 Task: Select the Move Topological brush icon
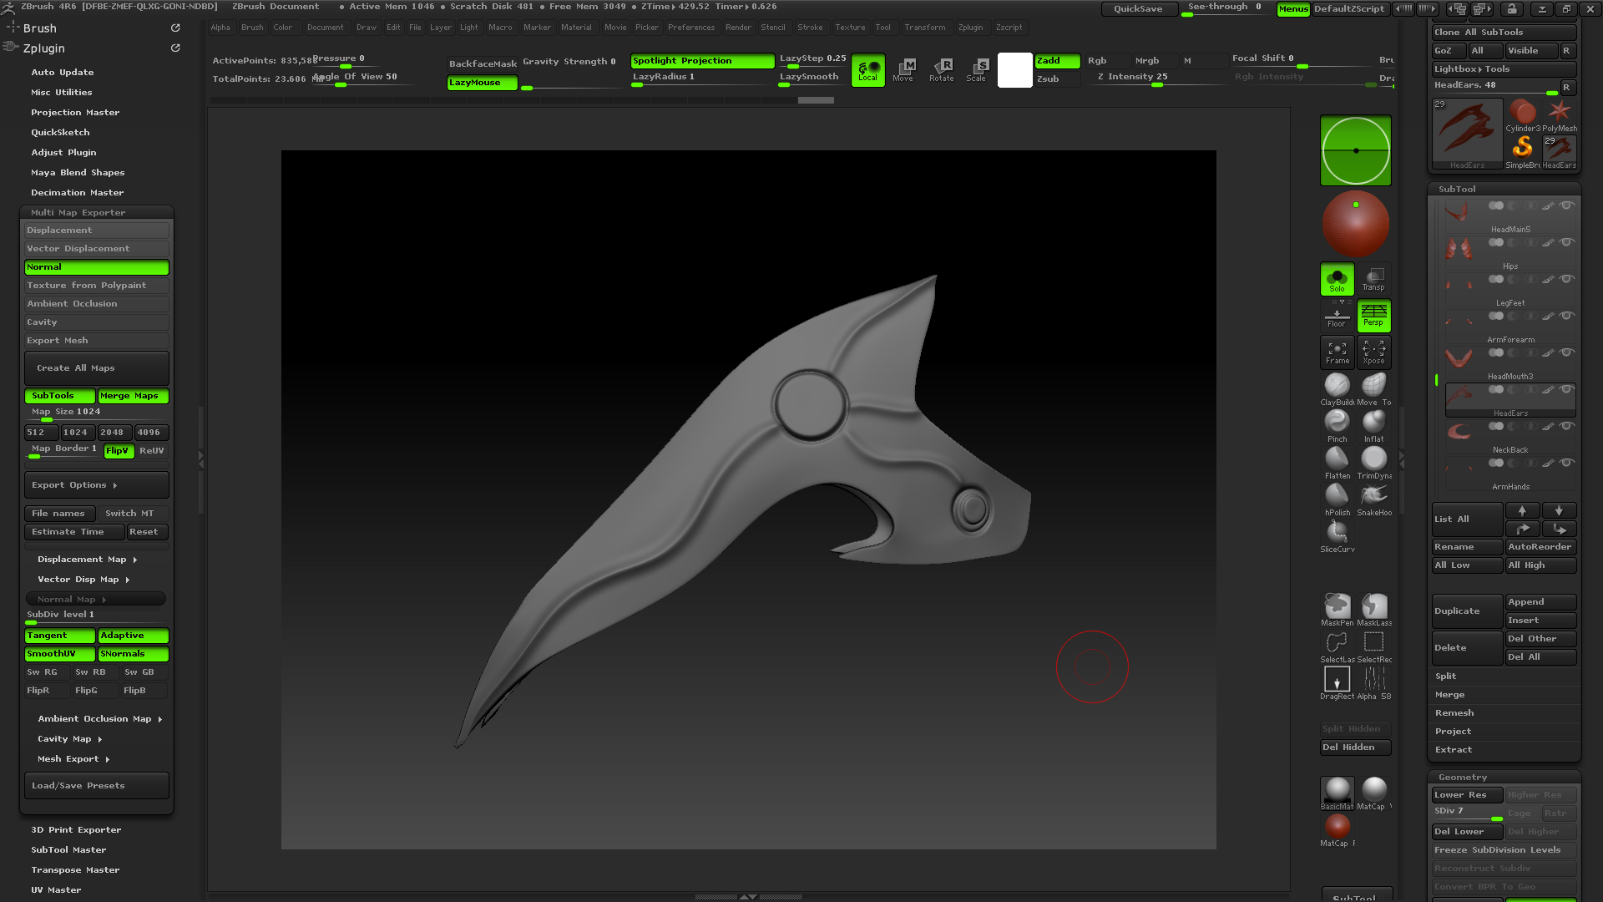pos(1373,385)
